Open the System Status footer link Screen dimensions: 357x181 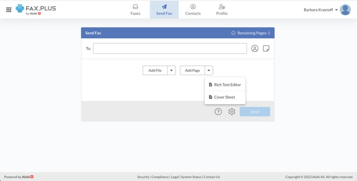coord(191,177)
